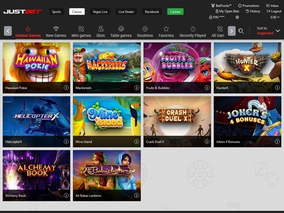The image size is (284, 213).
Task: Show Favorites category
Action: coord(166,32)
